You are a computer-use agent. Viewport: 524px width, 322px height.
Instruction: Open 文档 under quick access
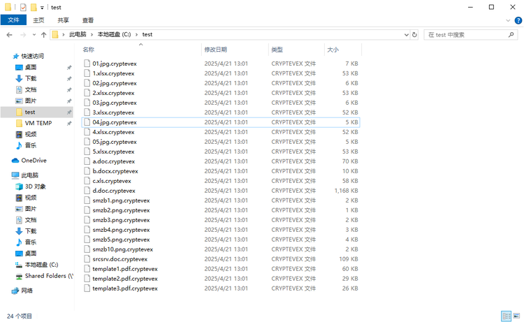click(31, 89)
